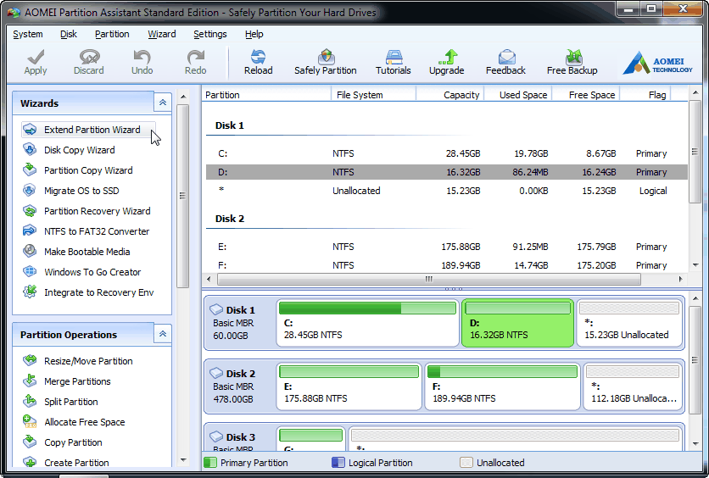Select C: 28.45GB NTFS block in disk map
Viewport: 709px width, 478px height.
[x=367, y=323]
